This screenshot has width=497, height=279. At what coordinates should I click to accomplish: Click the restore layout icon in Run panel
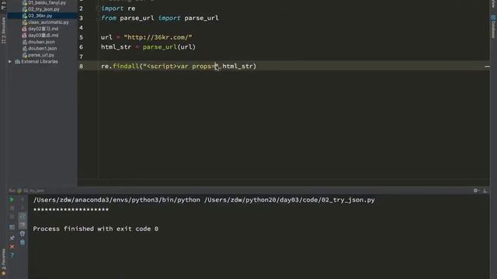[12, 227]
